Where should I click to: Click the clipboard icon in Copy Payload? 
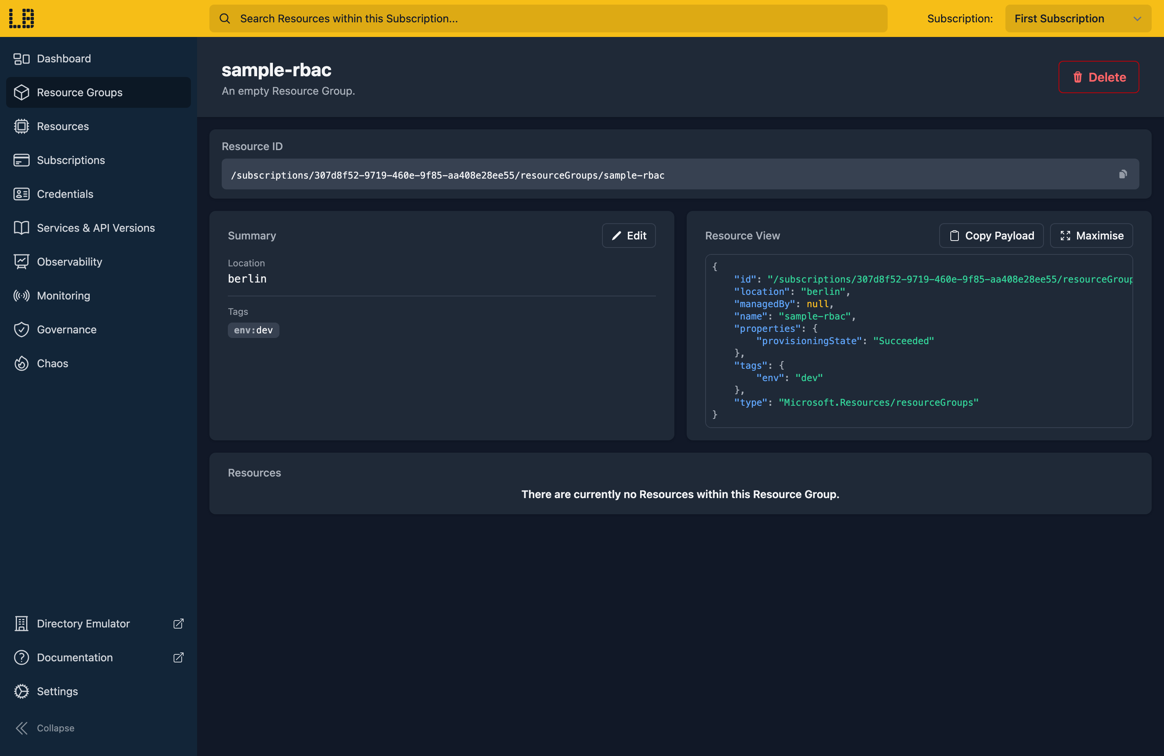point(954,236)
